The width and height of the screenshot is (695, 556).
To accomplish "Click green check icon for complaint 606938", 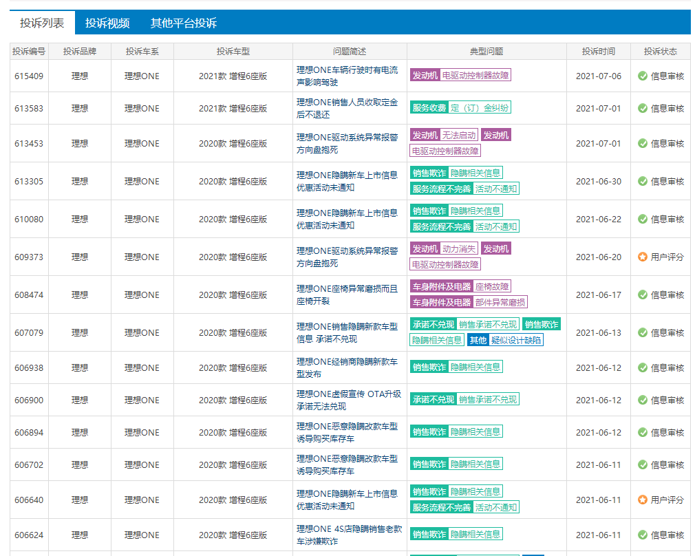I will tap(642, 367).
